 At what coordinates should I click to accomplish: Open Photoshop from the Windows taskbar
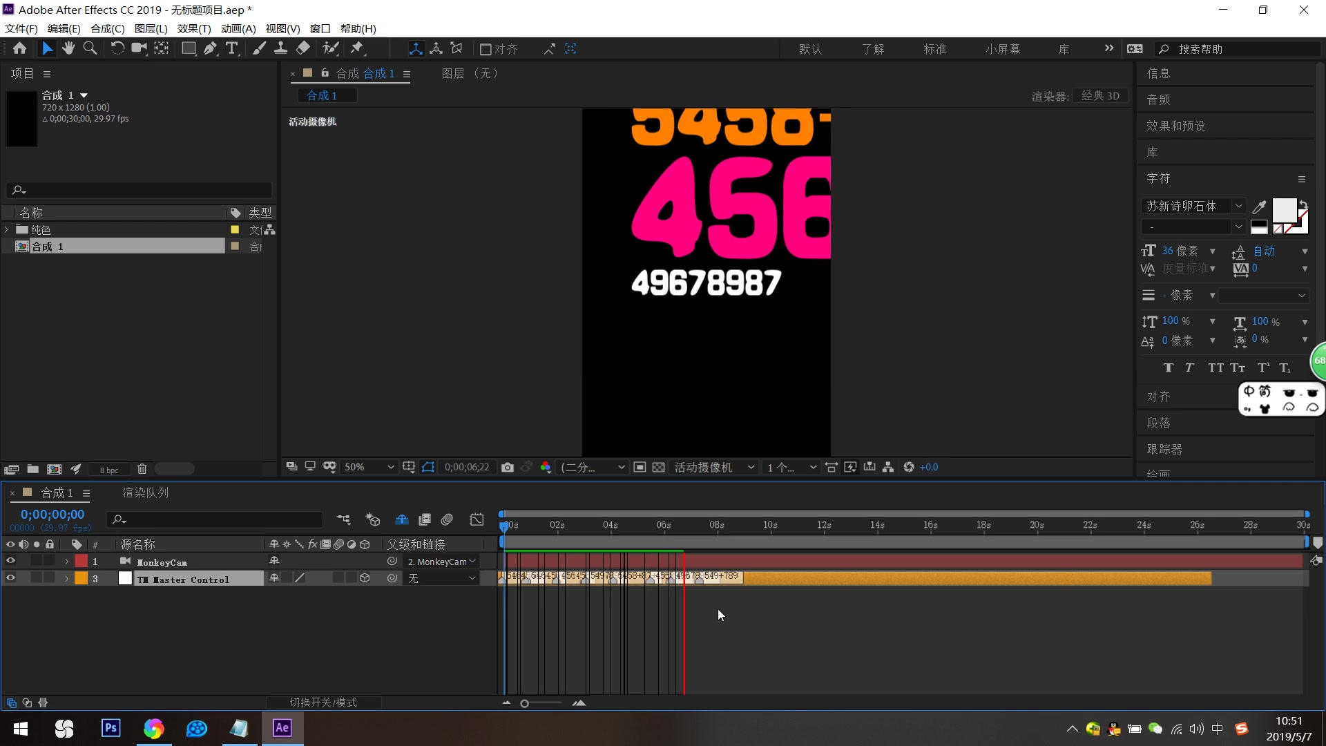click(110, 728)
